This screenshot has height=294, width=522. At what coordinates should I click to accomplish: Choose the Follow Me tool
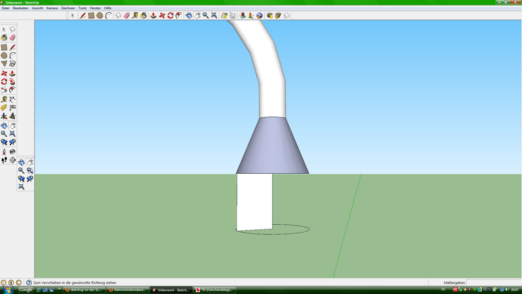12,82
